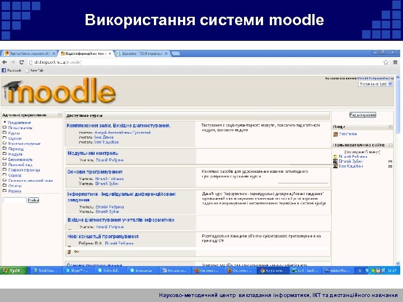Collapse the Люди block
Image resolution: width=403 pixels, height=302 pixels.
pos(391,126)
